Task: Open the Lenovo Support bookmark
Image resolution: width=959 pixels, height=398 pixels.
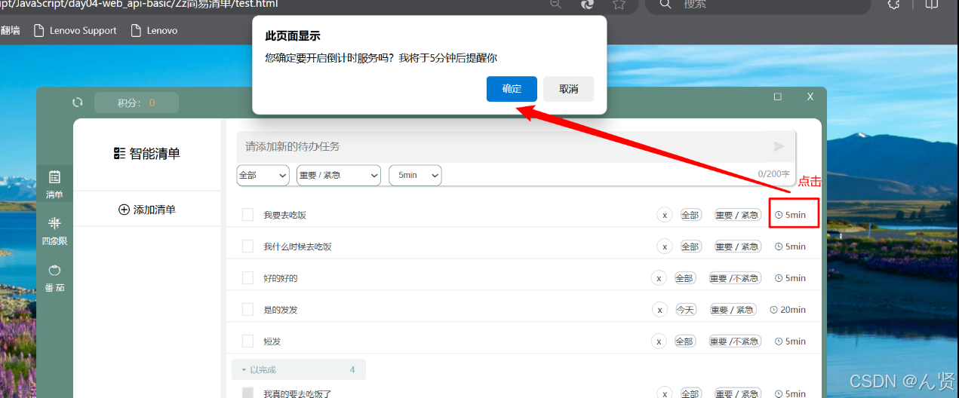Action: [x=75, y=31]
